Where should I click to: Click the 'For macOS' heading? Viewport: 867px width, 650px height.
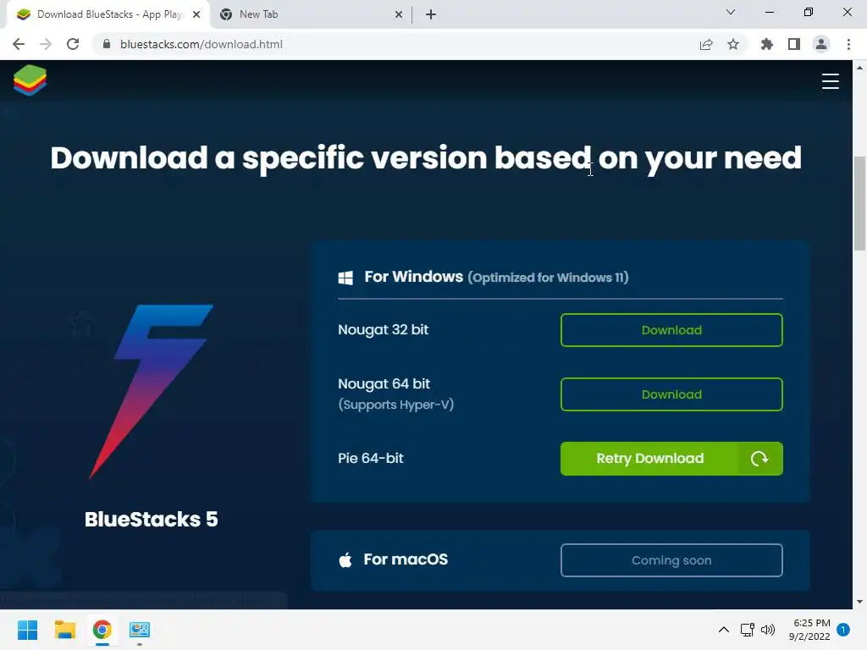tap(406, 559)
